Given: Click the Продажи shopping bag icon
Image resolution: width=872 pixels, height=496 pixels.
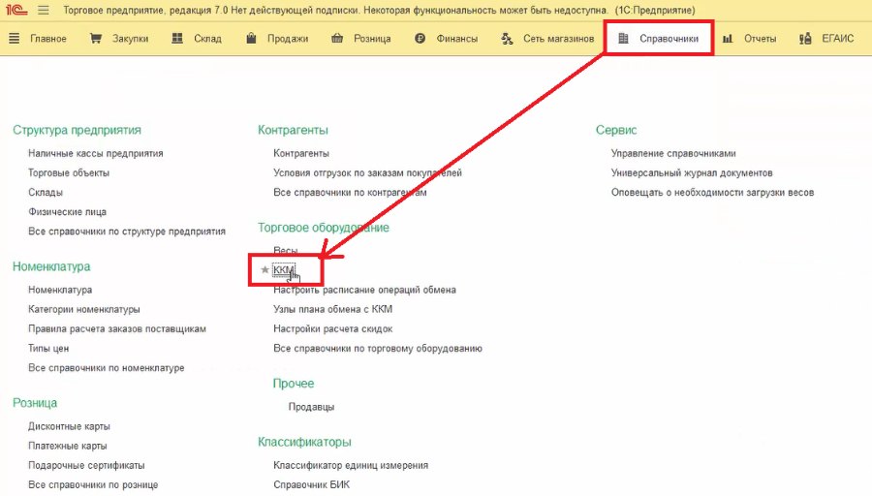Looking at the screenshot, I should pyautogui.click(x=251, y=39).
